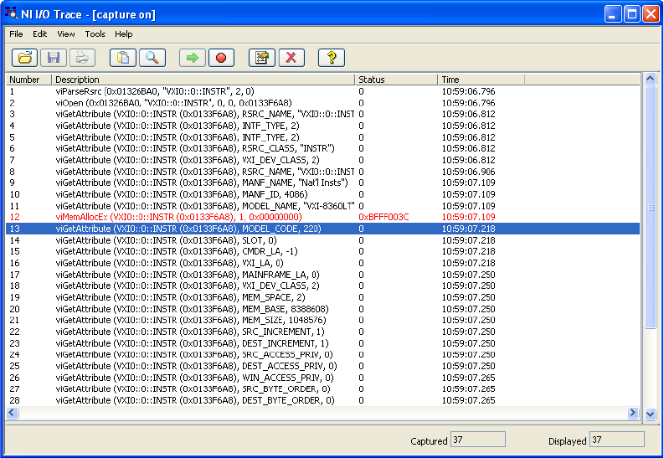664x458 pixels.
Task: Select the red viMemAllocEx error row
Action: [x=322, y=217]
